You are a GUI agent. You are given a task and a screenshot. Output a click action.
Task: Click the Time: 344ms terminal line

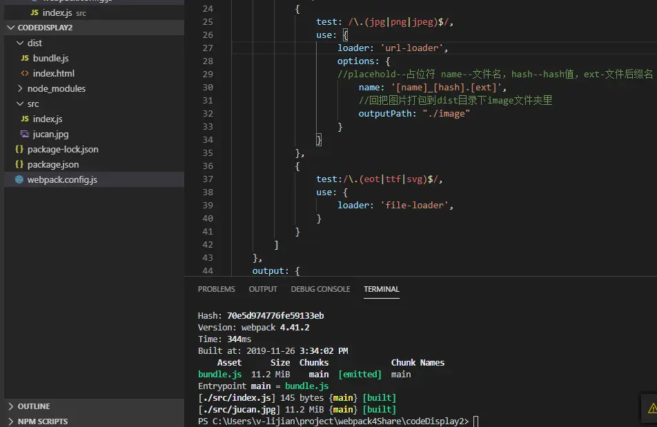[x=224, y=339]
